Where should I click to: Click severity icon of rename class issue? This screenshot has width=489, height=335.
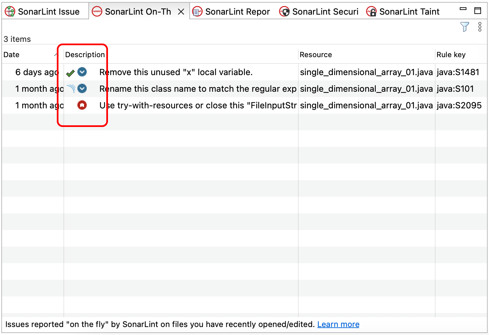point(82,88)
